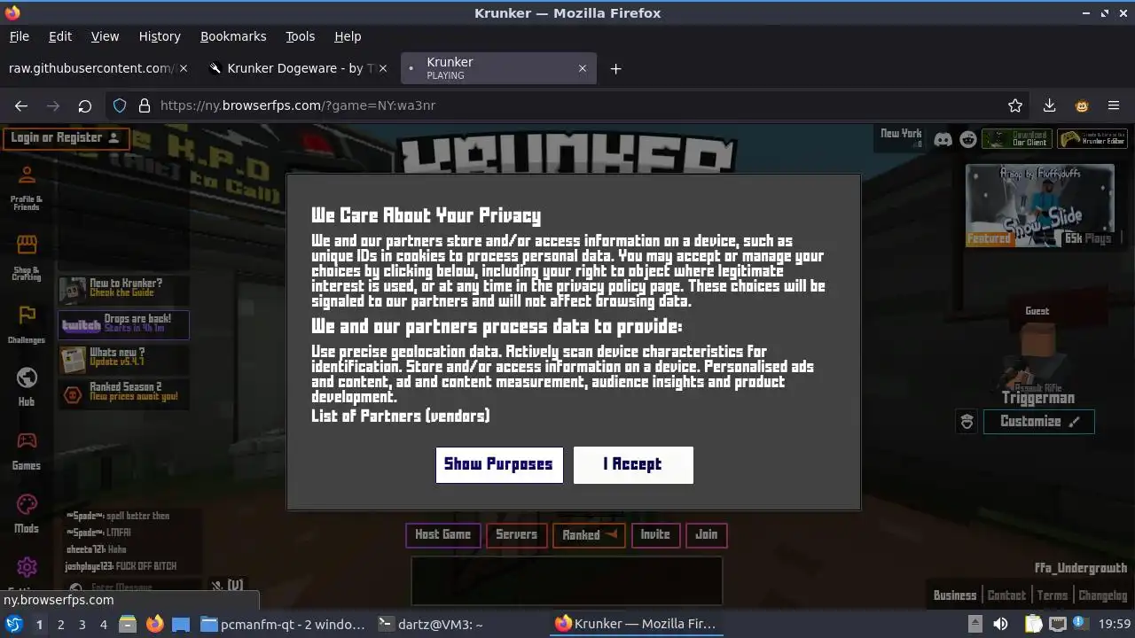Viewport: 1135px width, 638px height.
Task: Open the Business footer link
Action: [955, 595]
